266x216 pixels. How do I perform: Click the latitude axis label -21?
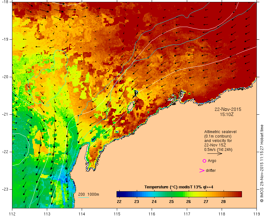(x=5, y=114)
